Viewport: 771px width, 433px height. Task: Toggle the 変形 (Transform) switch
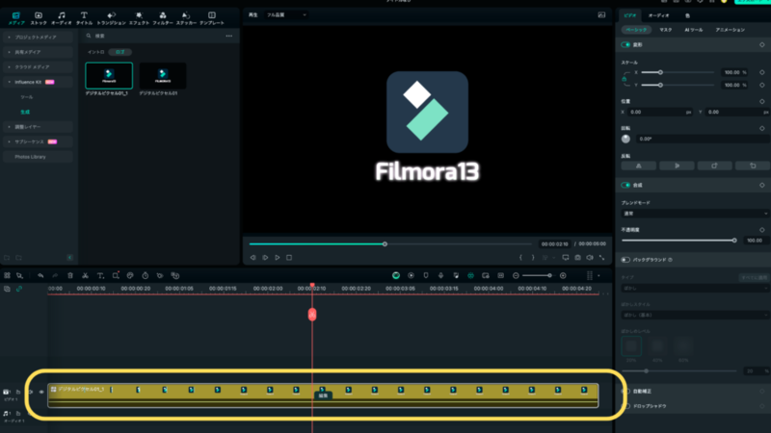[x=625, y=44]
